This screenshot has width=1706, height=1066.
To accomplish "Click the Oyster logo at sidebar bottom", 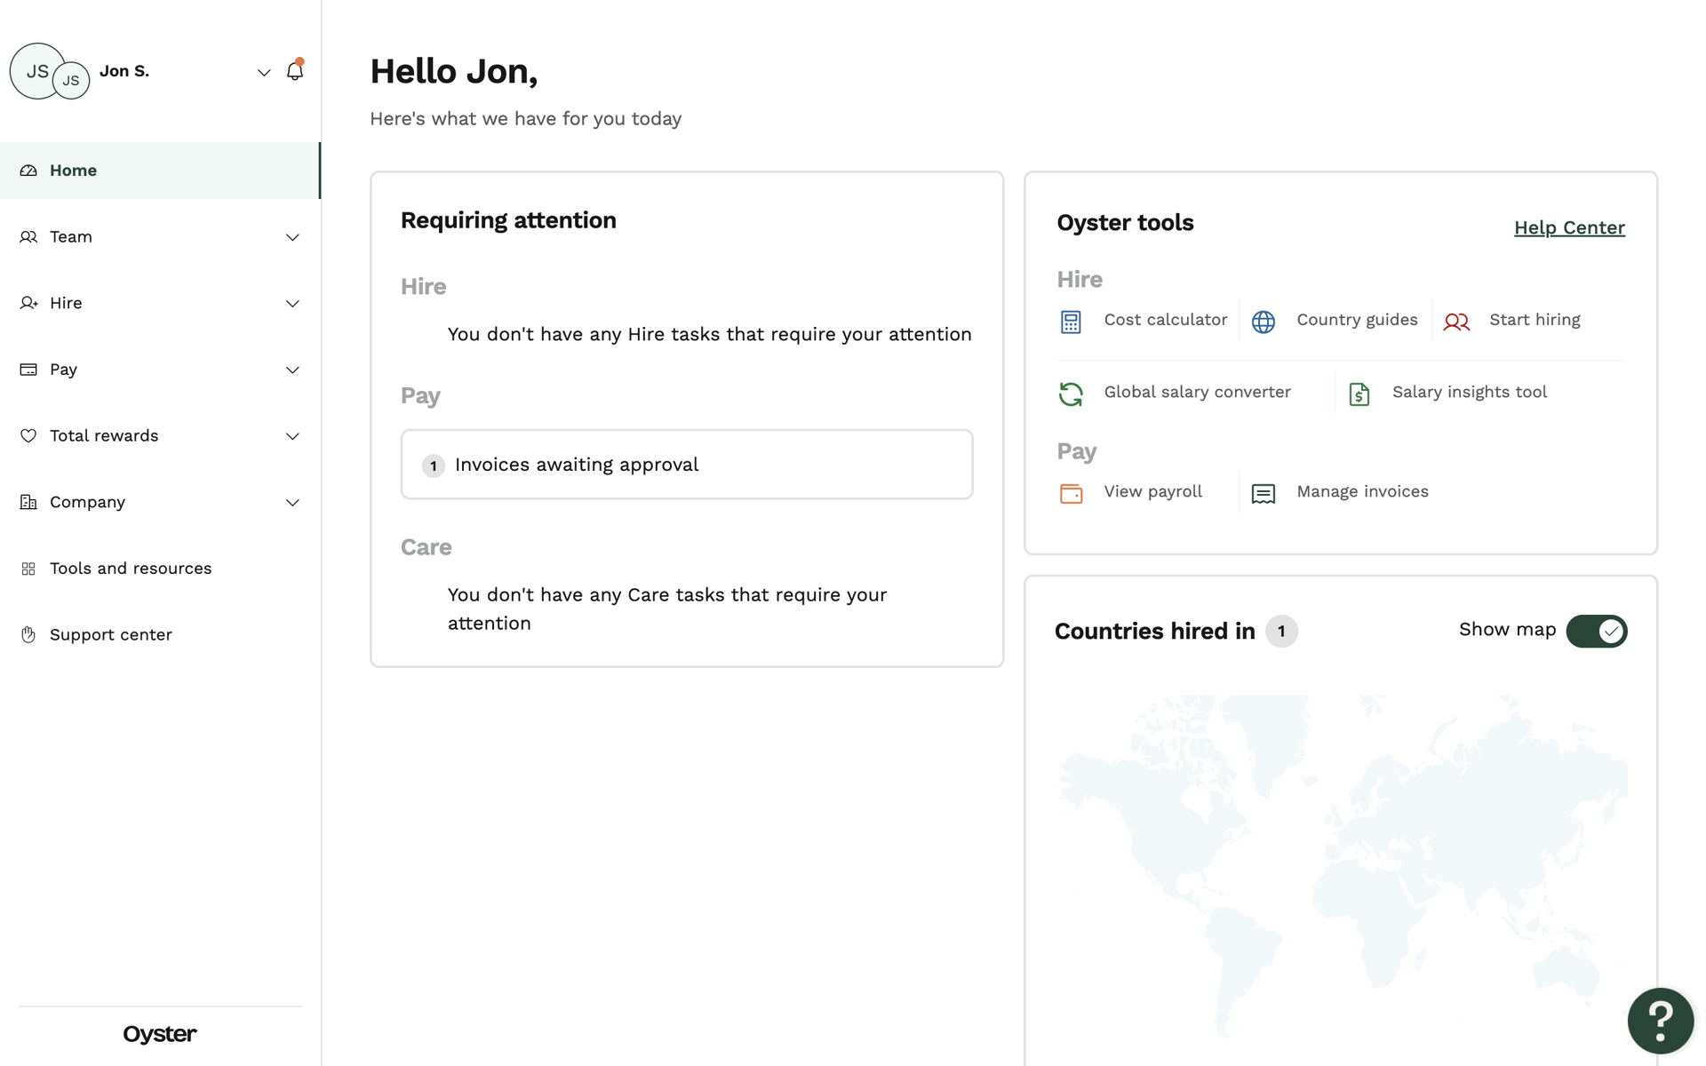I will [x=160, y=1034].
